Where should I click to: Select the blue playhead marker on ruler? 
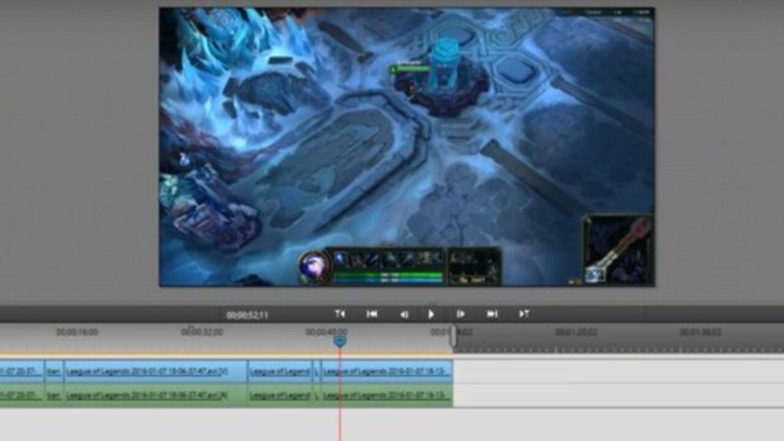pyautogui.click(x=340, y=341)
